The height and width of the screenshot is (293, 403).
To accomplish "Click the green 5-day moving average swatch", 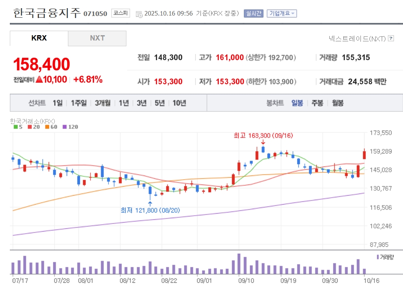I will point(16,127).
